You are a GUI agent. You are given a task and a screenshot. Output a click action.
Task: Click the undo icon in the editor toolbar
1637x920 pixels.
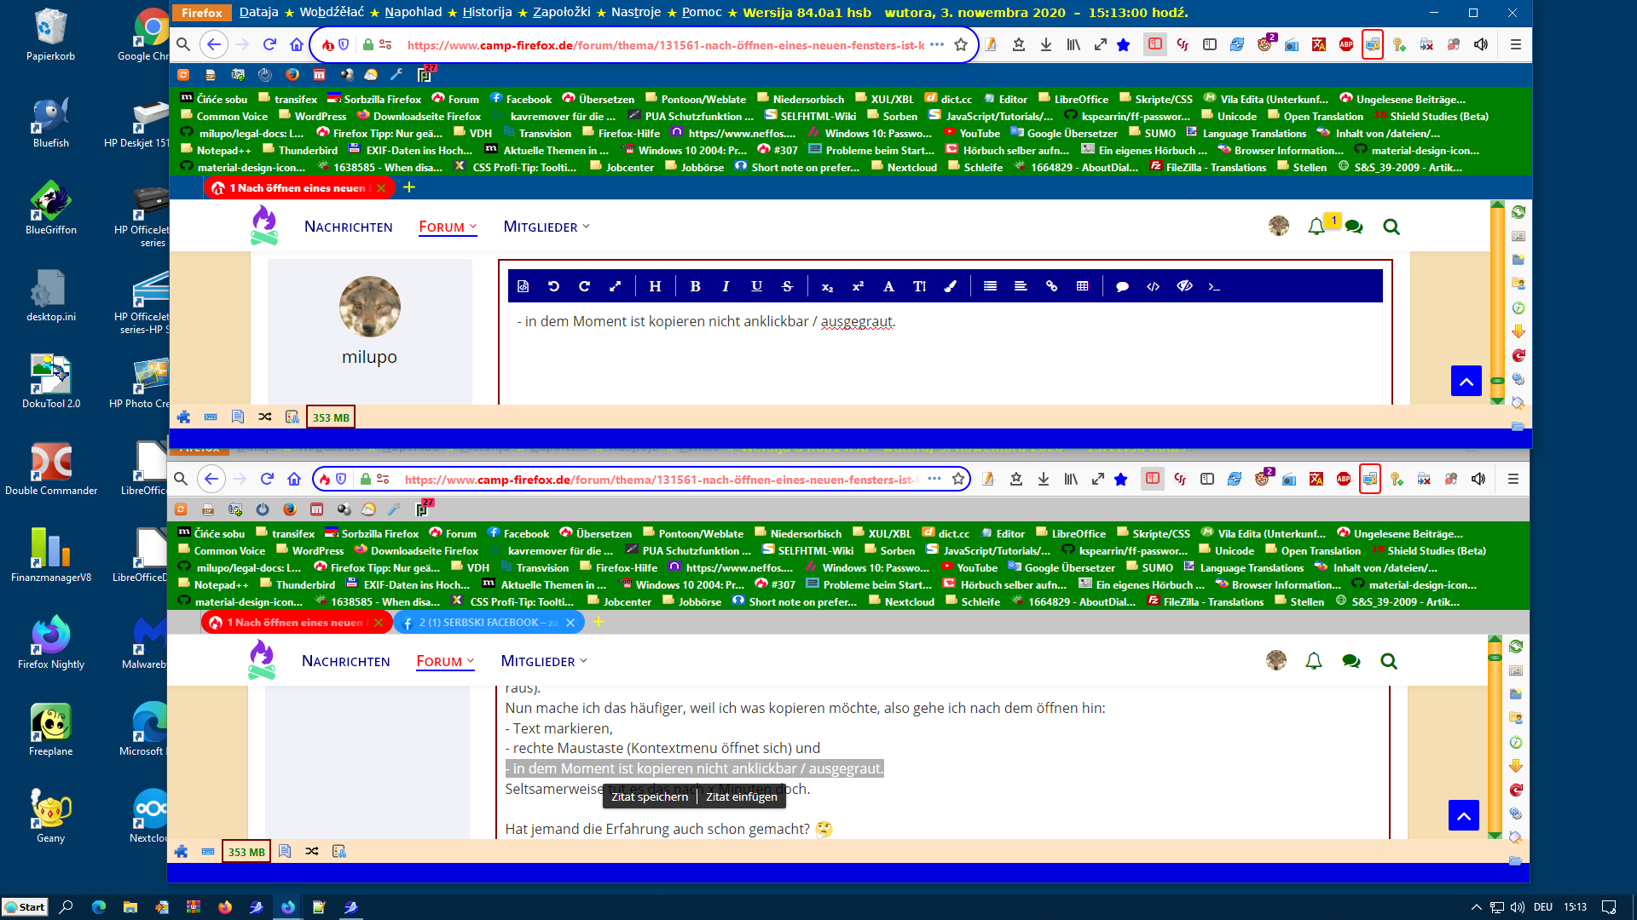553,286
